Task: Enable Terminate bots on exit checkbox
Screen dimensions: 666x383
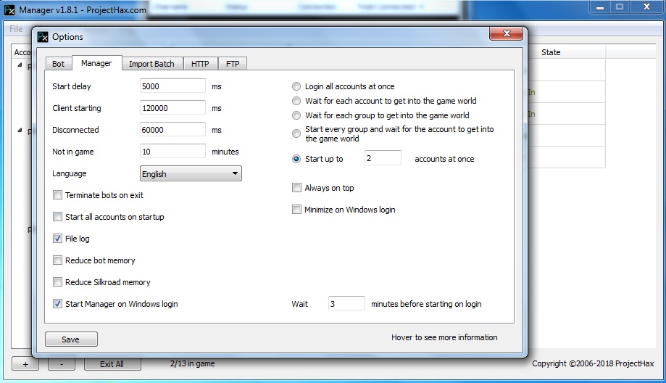Action: pyautogui.click(x=58, y=195)
